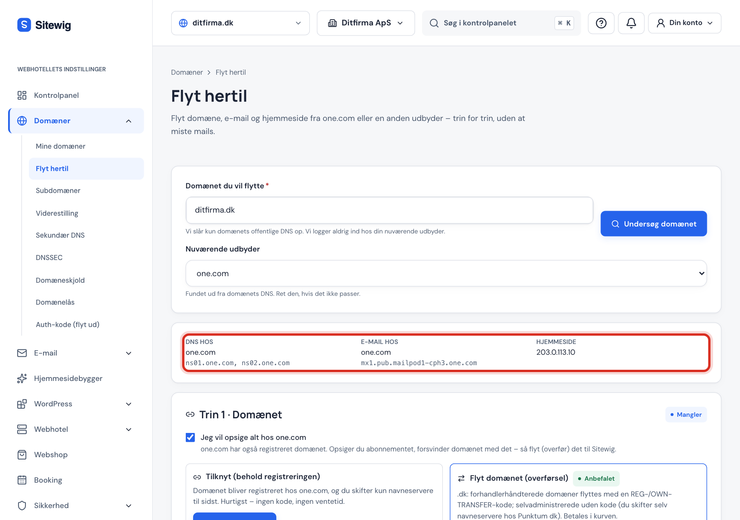740x520 pixels.
Task: Expand the Sikkerhed section chevron
Action: point(129,506)
